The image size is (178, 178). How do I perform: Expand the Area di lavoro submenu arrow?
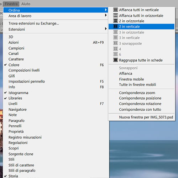click(x=106, y=15)
